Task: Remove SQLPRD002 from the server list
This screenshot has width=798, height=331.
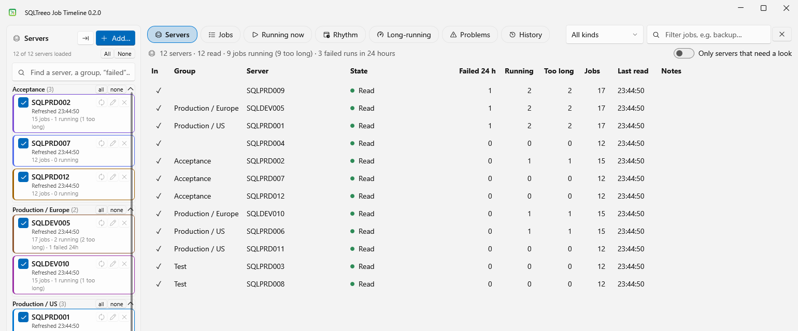Action: 124,102
